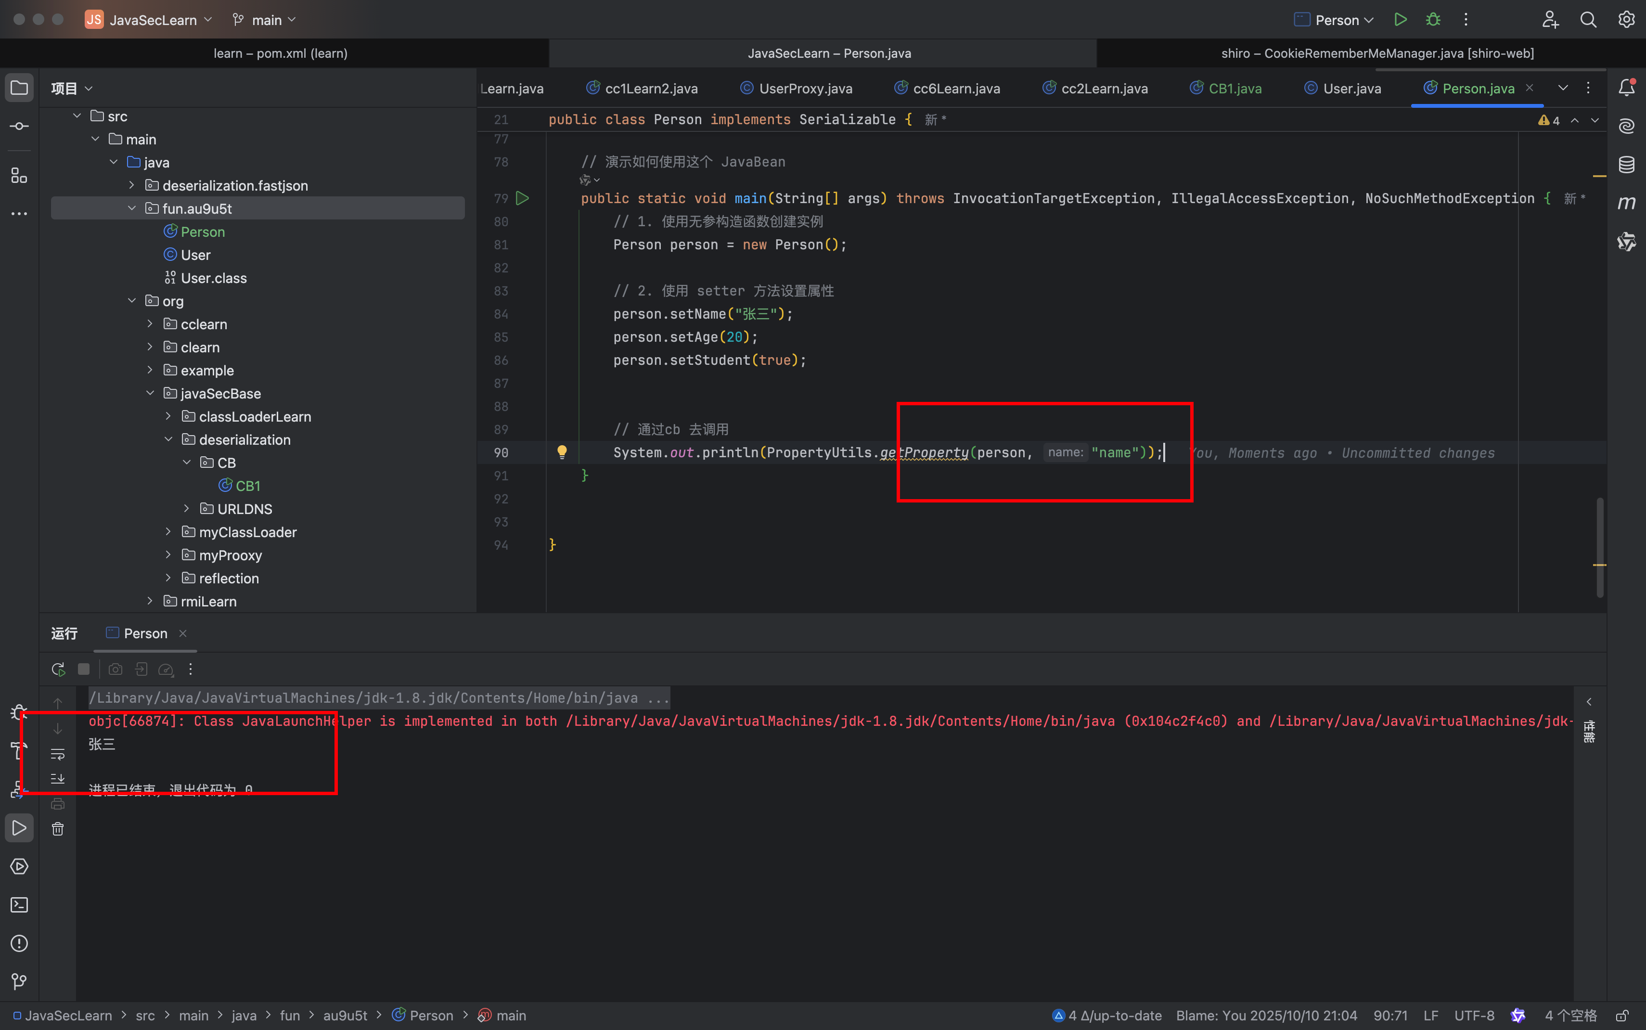Toggle scroll to end of console

click(58, 779)
